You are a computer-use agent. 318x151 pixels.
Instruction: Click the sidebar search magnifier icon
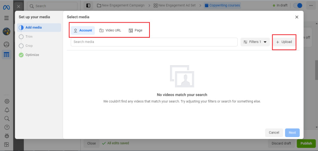point(7,118)
